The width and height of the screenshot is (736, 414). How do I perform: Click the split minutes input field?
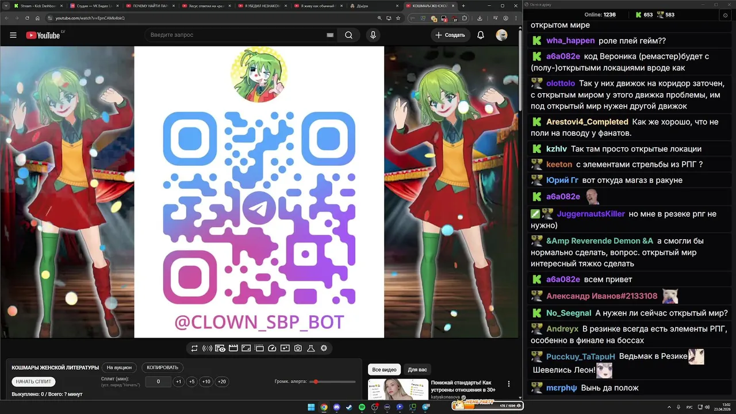click(158, 382)
